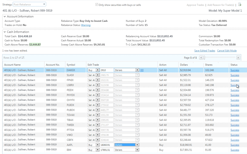This screenshot has height=154, width=247.
Task: Open the Sell All dropdown for FPNIX
Action: [x=97, y=80]
